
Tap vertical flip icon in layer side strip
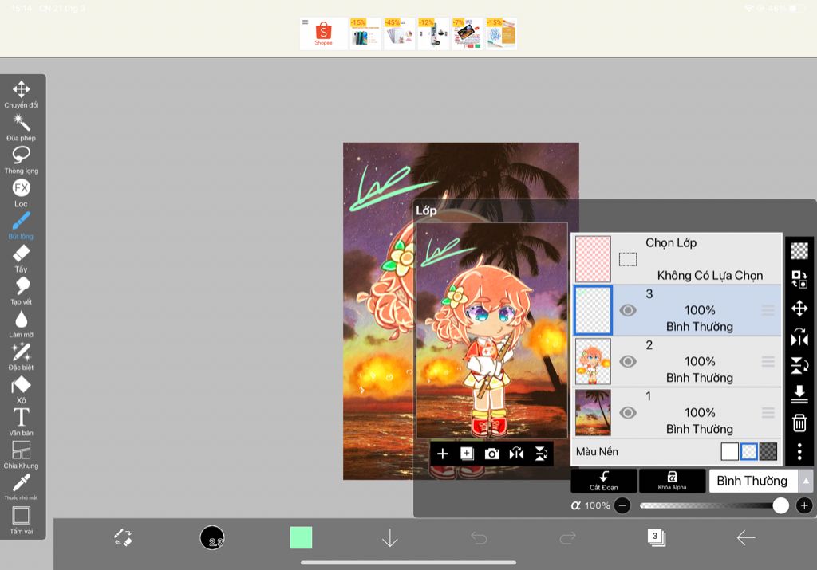[799, 365]
